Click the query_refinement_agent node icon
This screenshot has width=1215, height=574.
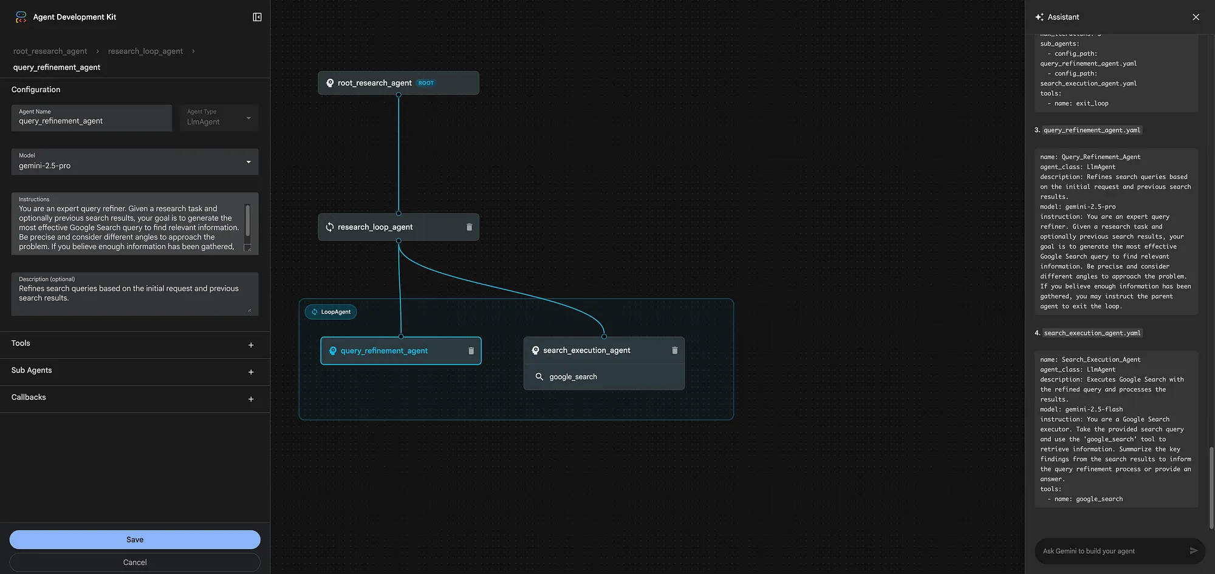tap(333, 351)
